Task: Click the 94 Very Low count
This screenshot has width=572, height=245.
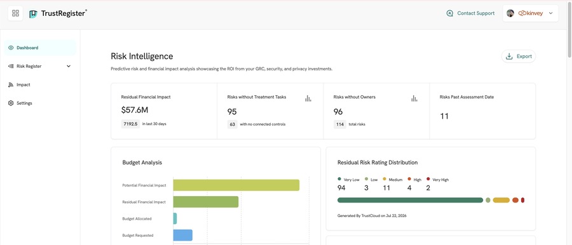Action: pyautogui.click(x=341, y=188)
